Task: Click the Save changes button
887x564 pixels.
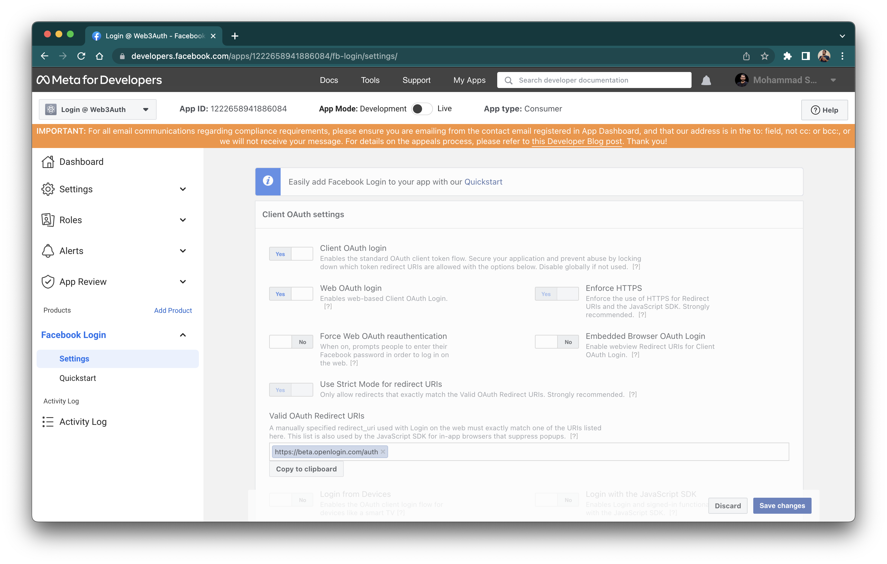Action: click(x=782, y=505)
